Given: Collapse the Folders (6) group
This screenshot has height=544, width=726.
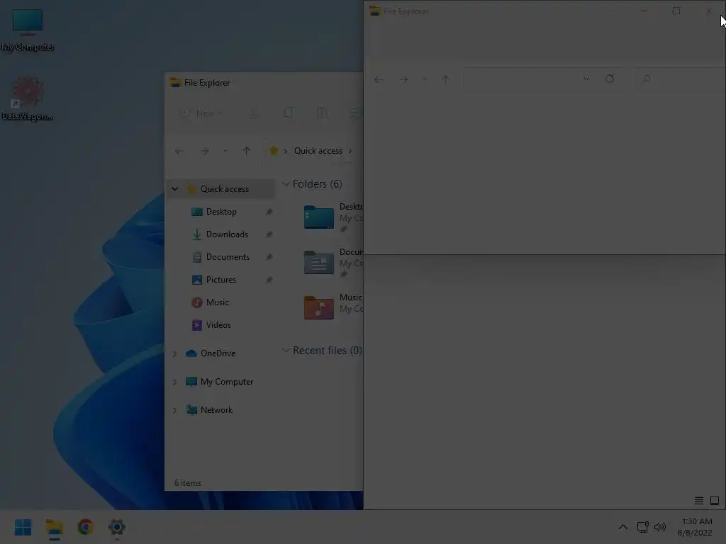Looking at the screenshot, I should click(x=286, y=184).
